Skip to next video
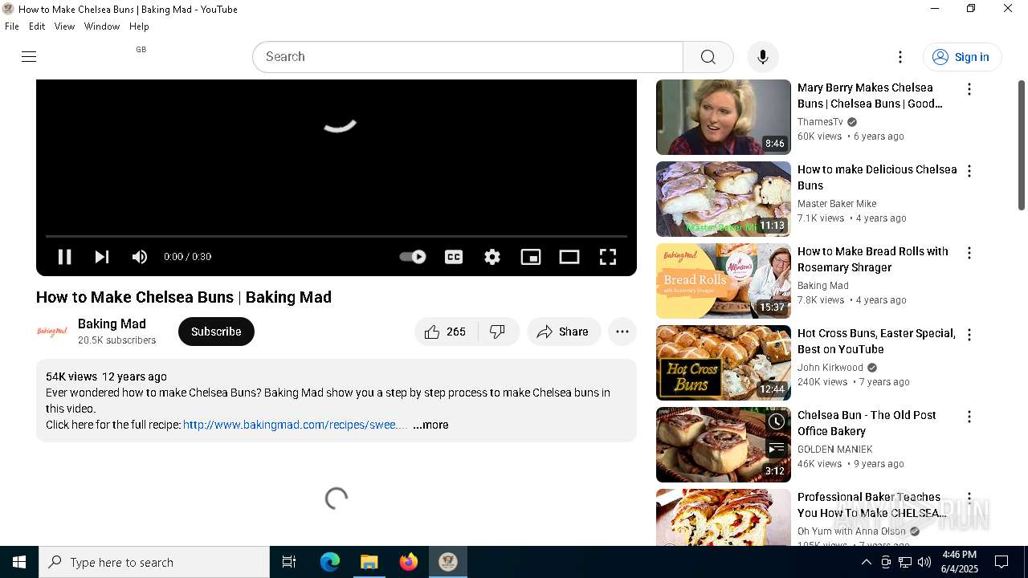Viewport: 1028px width, 578px height. tap(102, 257)
